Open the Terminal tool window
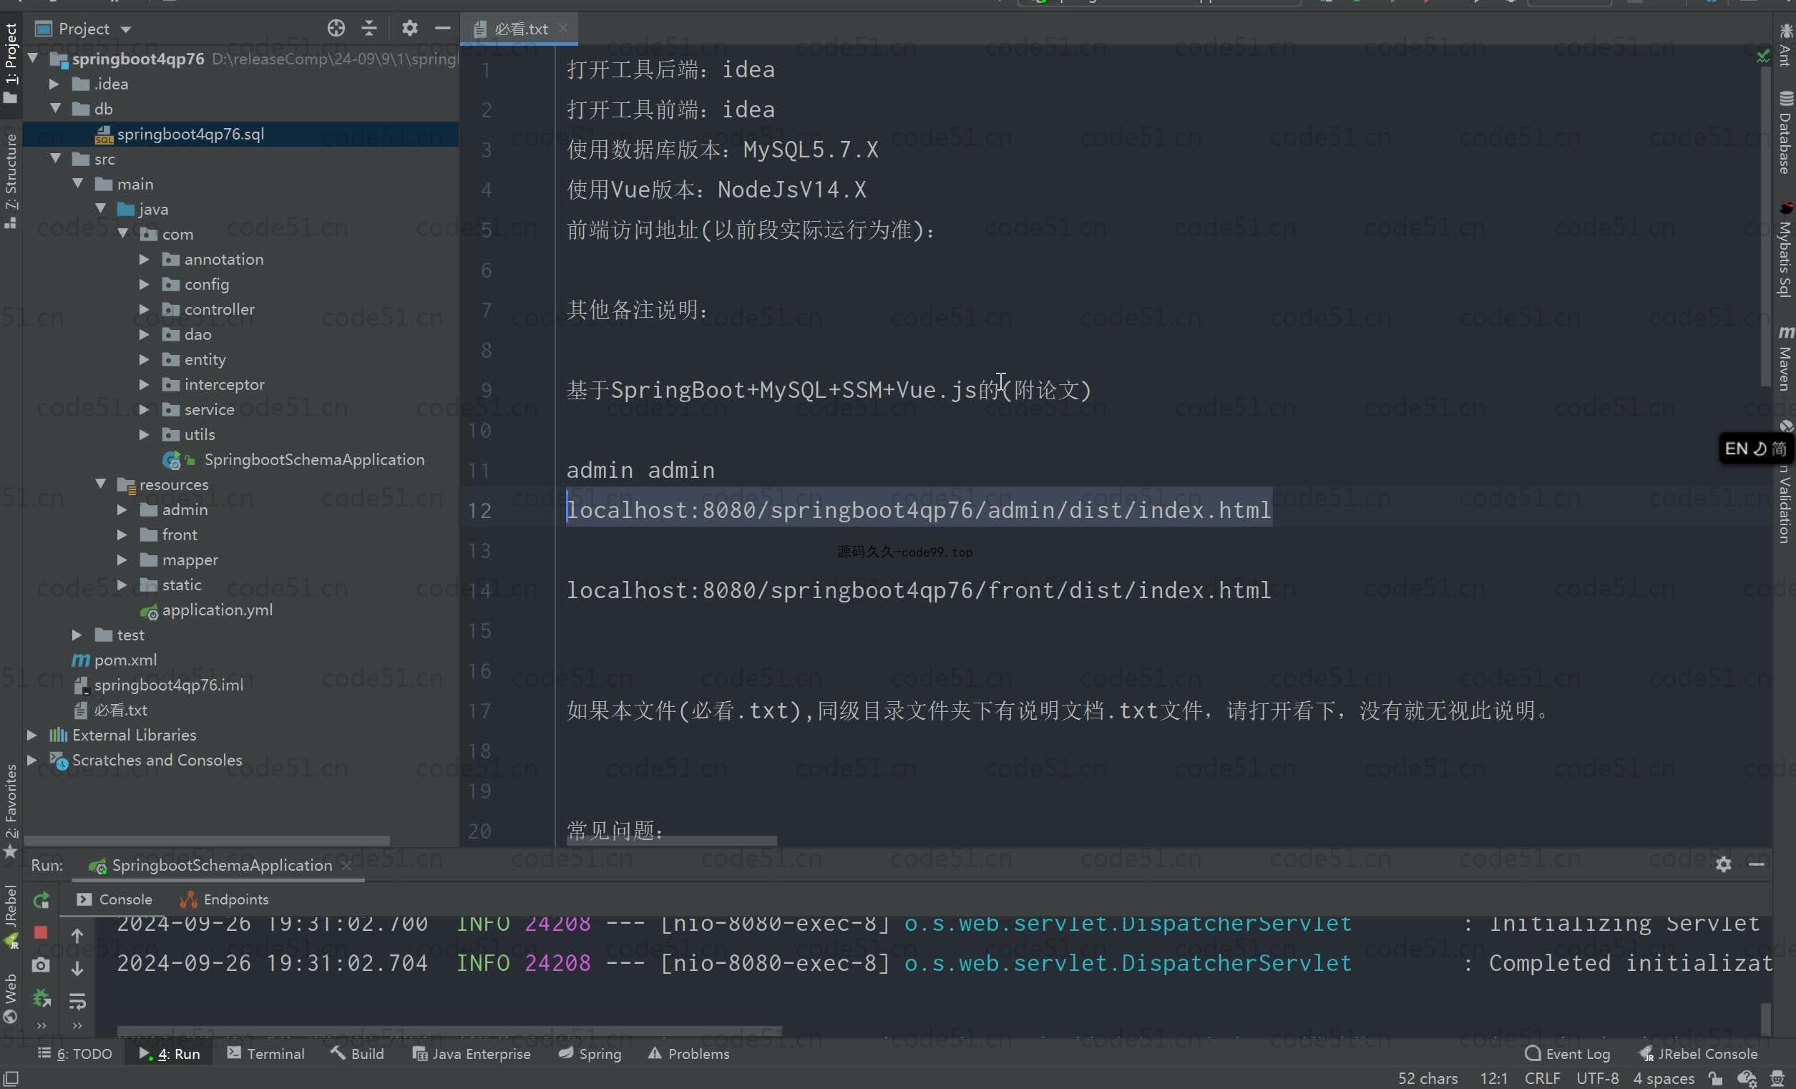1796x1089 pixels. click(x=265, y=1053)
